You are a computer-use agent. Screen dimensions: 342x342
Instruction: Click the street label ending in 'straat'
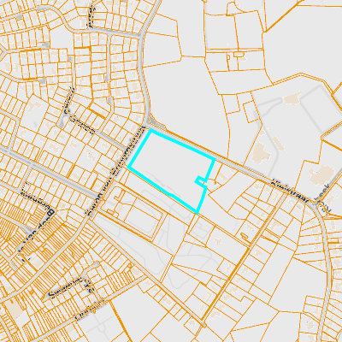tap(290, 191)
